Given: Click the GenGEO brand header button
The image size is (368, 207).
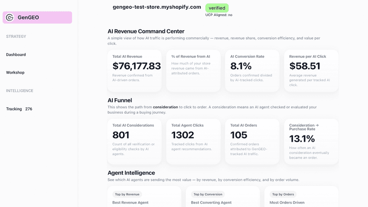Looking at the screenshot, I should (37, 17).
